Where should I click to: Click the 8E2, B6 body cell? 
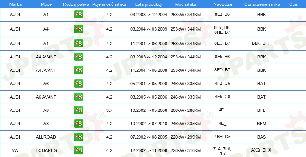(x=222, y=14)
